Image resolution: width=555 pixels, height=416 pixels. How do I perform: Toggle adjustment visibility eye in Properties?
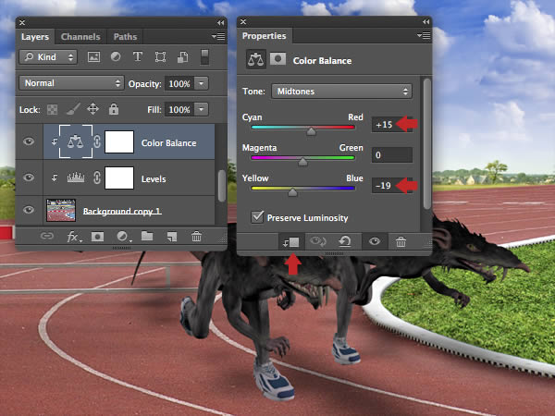[375, 241]
